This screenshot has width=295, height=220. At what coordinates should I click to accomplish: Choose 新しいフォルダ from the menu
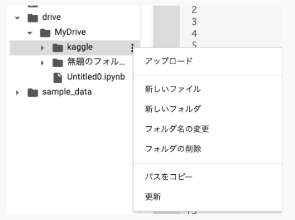pyautogui.click(x=207, y=109)
